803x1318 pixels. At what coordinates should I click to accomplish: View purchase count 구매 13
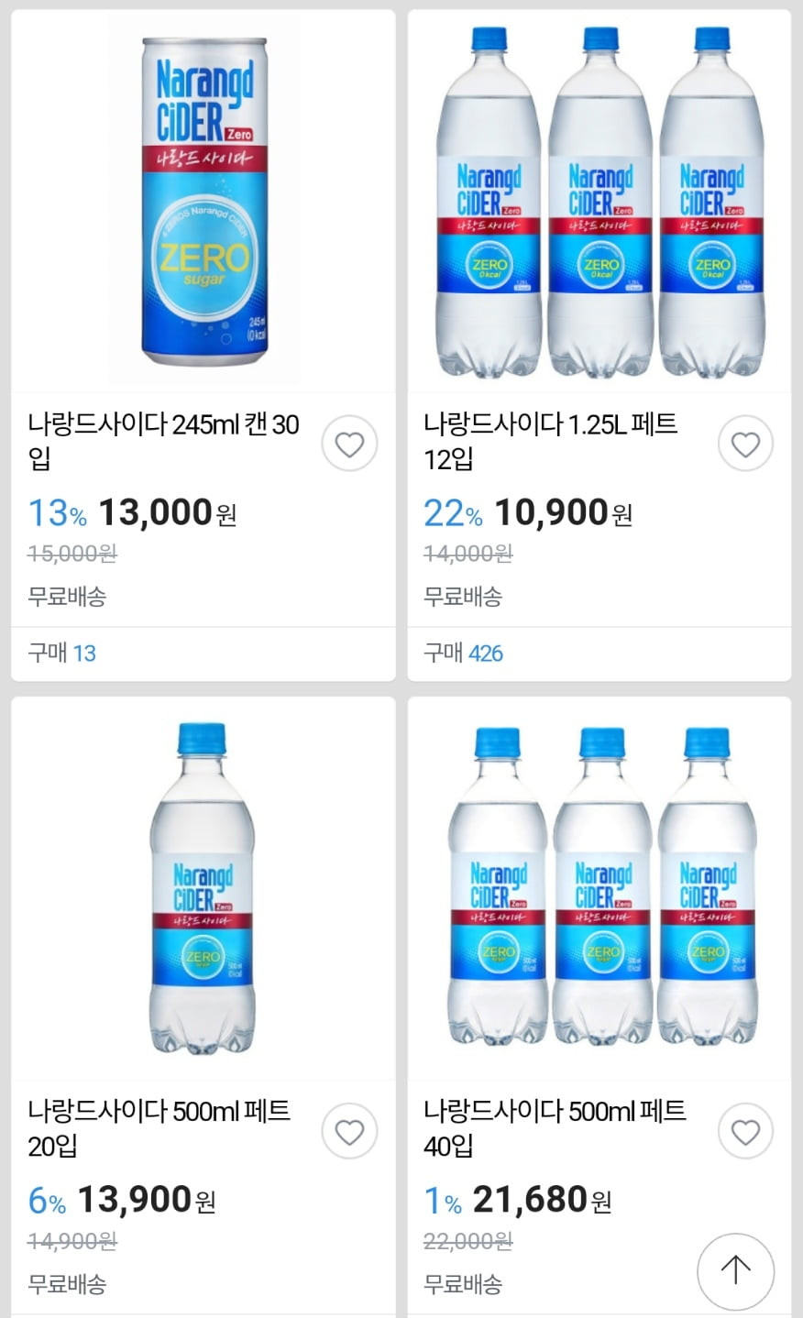pos(62,654)
